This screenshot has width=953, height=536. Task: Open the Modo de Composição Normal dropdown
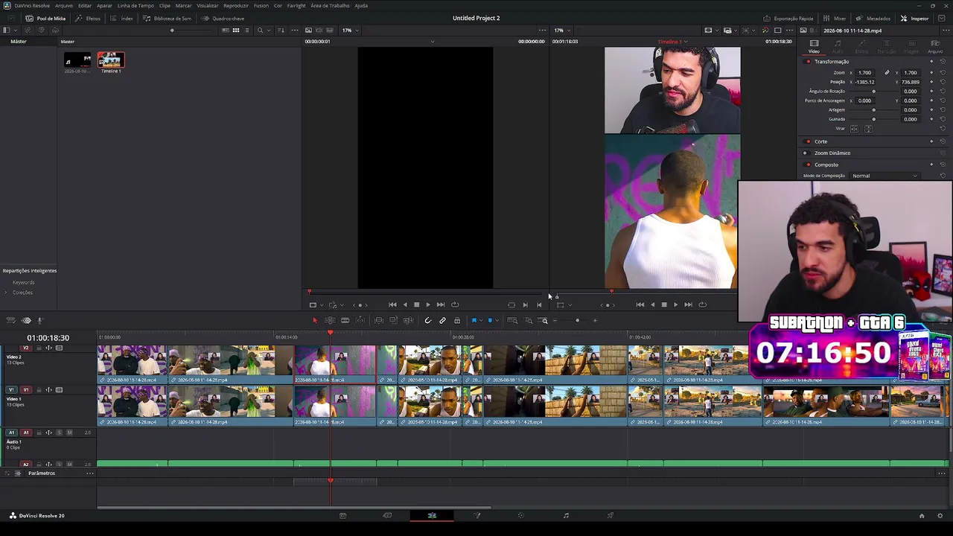(x=885, y=176)
